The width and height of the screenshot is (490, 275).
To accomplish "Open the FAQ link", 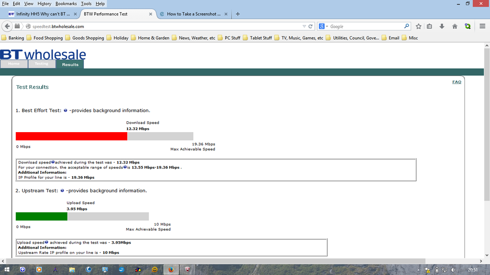I will pyautogui.click(x=457, y=82).
